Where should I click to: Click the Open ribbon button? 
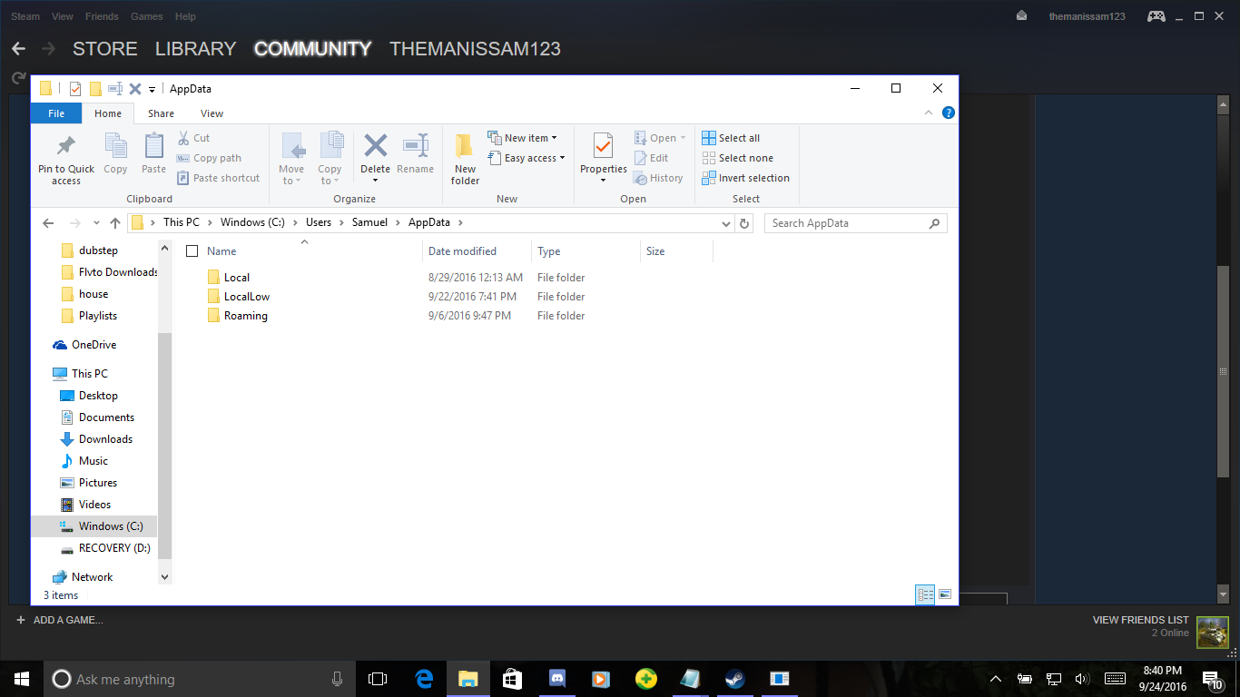660,138
